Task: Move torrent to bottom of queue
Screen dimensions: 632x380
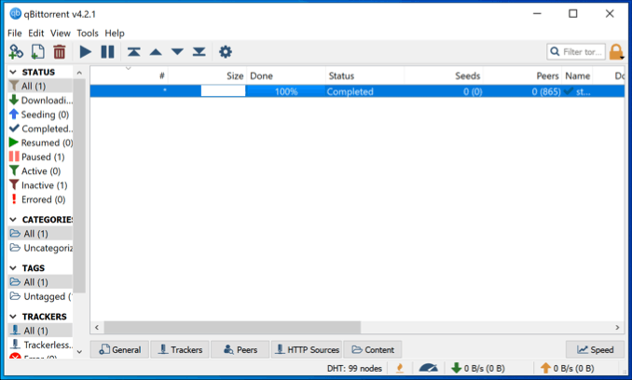Action: click(x=199, y=52)
